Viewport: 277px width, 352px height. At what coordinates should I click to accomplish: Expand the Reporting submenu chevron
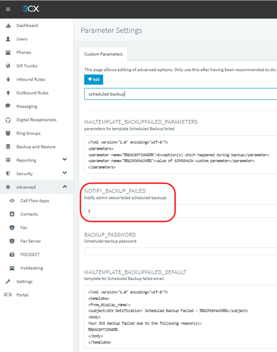coord(64,160)
